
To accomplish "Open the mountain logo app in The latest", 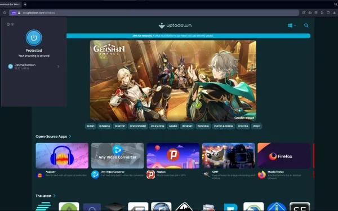I will click(x=184, y=206).
